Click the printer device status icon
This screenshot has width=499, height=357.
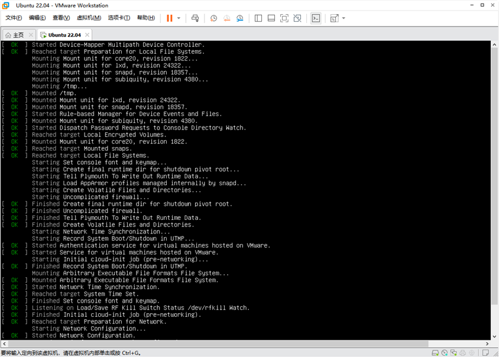[463, 353]
